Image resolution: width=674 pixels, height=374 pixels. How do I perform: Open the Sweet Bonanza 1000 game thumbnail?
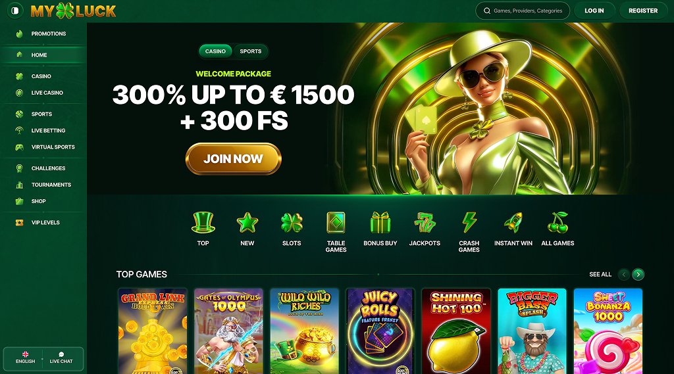608,331
